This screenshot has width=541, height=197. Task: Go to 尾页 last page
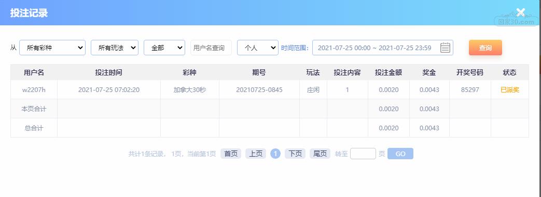coord(320,154)
